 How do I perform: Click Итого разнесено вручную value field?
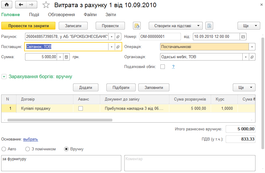pyautogui.click(x=241, y=129)
